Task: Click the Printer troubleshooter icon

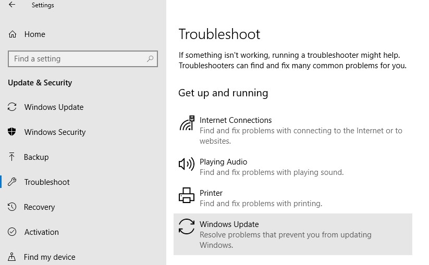Action: (187, 196)
